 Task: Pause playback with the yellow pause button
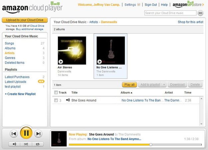[26, 133]
